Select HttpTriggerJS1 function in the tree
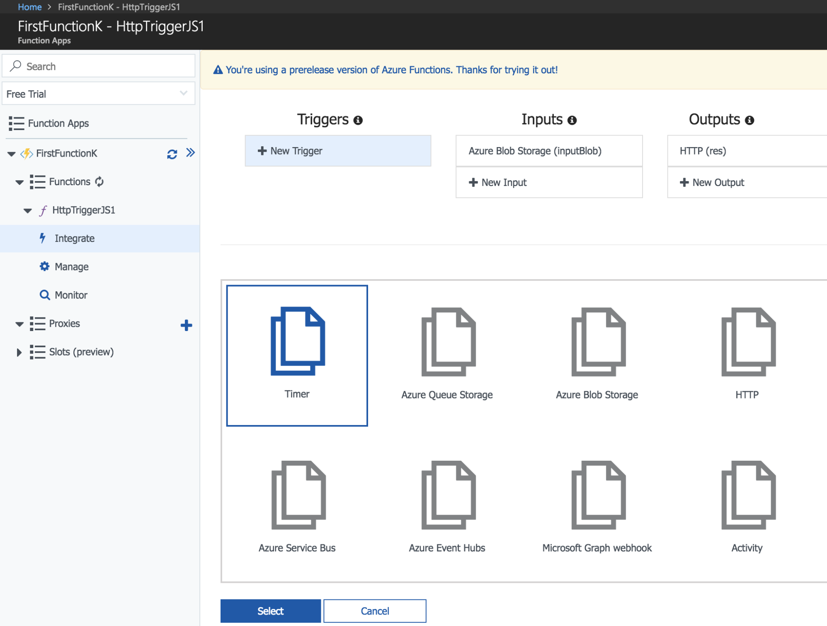827x626 pixels. tap(84, 210)
